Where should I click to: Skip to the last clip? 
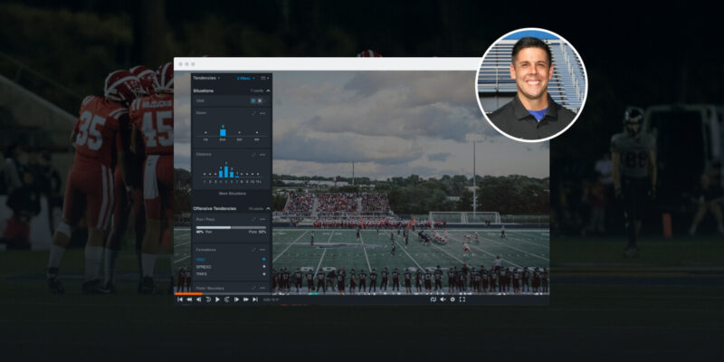pos(255,299)
